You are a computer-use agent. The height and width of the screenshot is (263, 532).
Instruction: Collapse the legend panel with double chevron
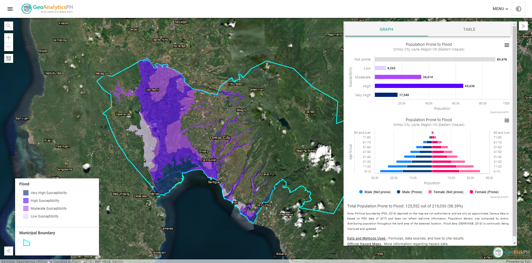[x=9, y=251]
